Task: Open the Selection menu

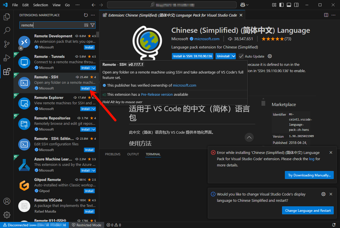Action: 41,5
